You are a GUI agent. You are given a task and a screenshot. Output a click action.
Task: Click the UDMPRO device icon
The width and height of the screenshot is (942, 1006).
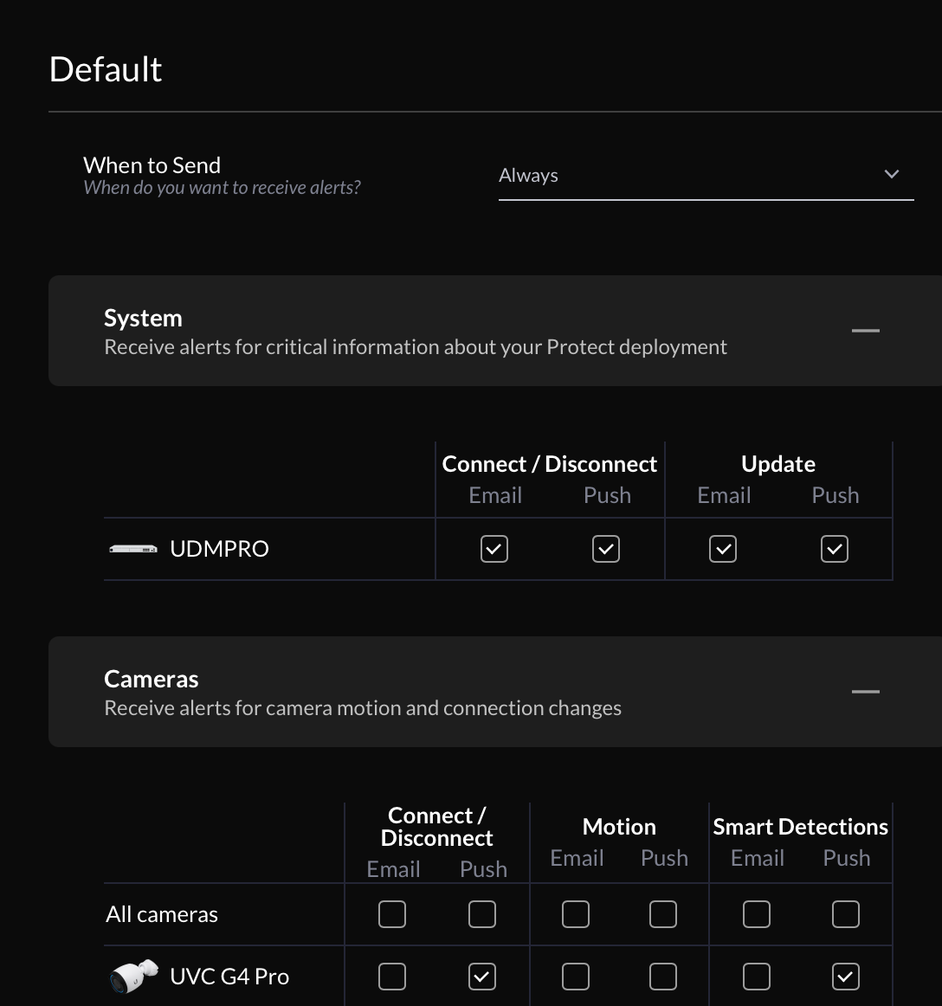132,549
